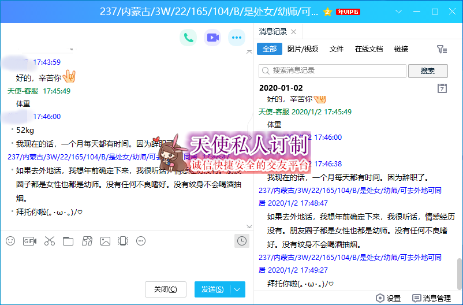Switch to the 在线文档 tab
This screenshot has width=463, height=305.
click(x=368, y=49)
